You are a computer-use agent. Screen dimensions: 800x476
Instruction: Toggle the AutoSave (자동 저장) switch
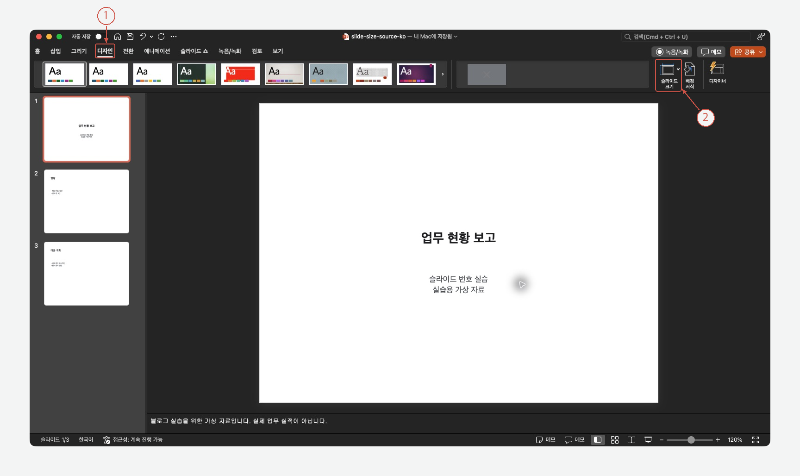(99, 37)
